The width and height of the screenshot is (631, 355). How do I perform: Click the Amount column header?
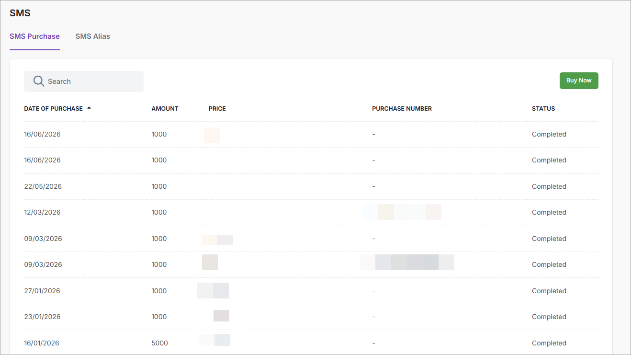(x=165, y=109)
